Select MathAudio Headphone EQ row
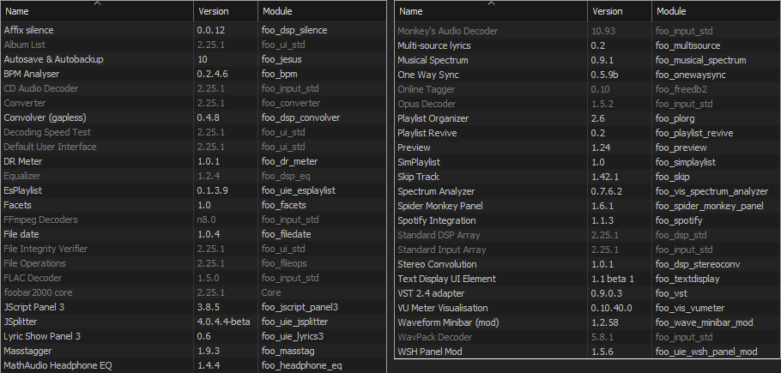Image resolution: width=781 pixels, height=373 pixels. coord(194,365)
